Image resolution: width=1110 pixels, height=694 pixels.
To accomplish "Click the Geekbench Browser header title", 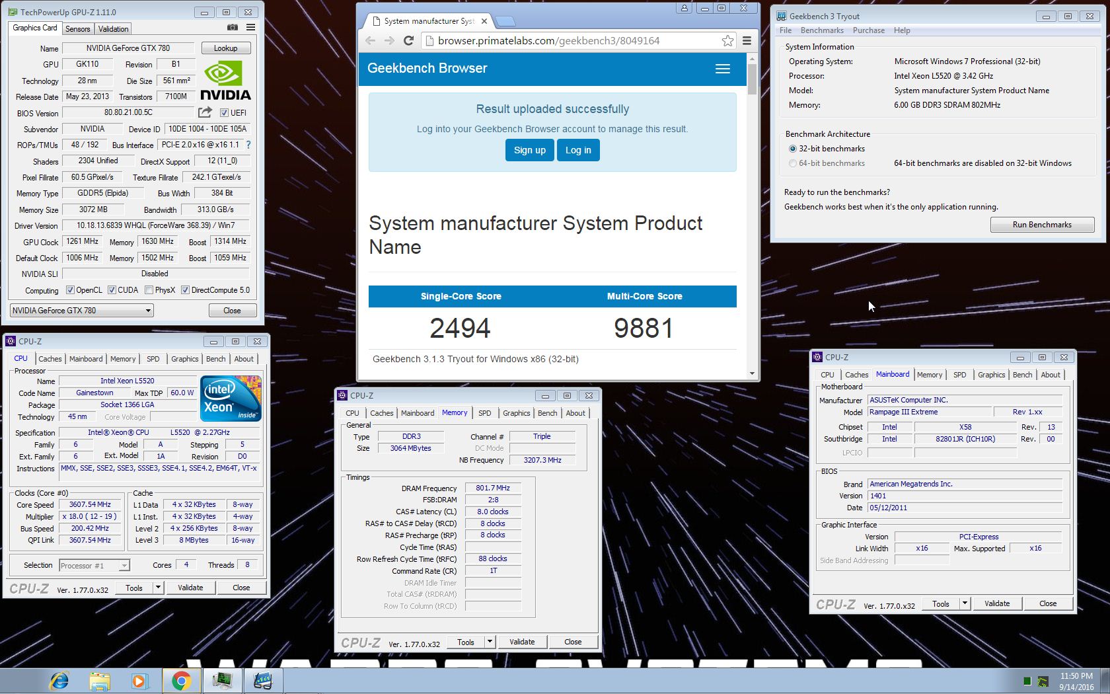I will [x=427, y=68].
